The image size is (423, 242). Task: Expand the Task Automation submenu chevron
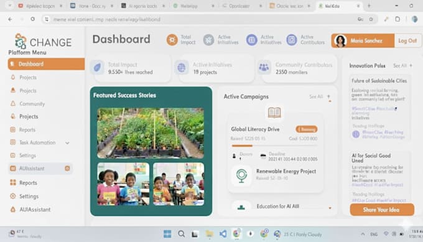coord(67,142)
